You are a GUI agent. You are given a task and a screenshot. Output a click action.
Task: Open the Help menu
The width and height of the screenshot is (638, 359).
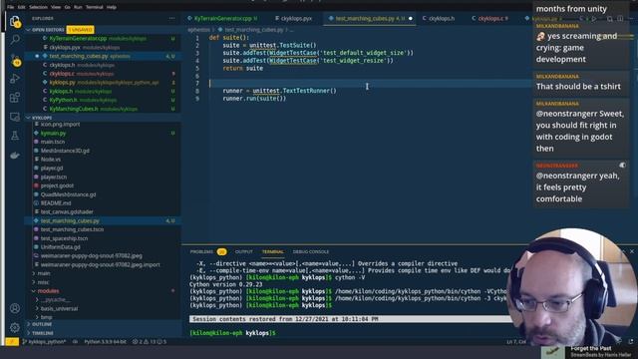[111, 7]
